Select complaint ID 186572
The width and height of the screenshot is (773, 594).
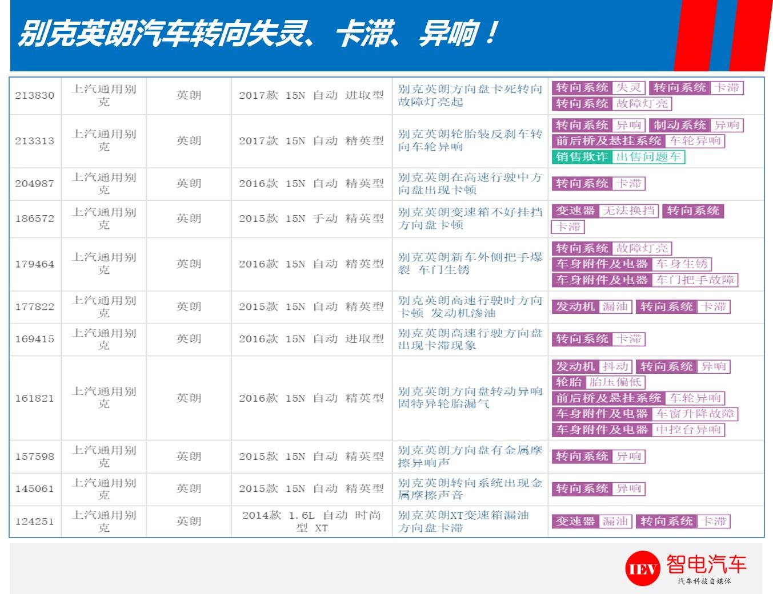(x=35, y=219)
